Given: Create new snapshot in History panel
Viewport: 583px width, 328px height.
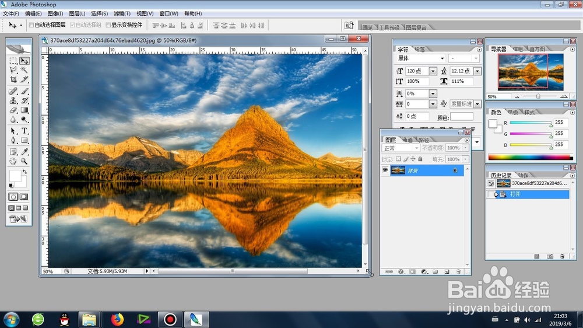Looking at the screenshot, I should tap(550, 256).
